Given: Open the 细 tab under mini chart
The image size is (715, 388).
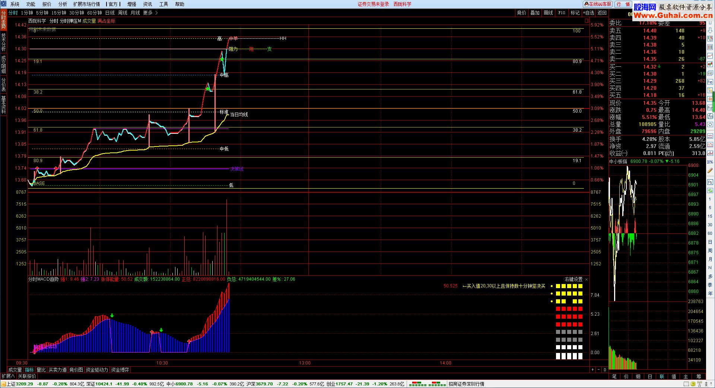Looking at the screenshot, I should (638, 376).
